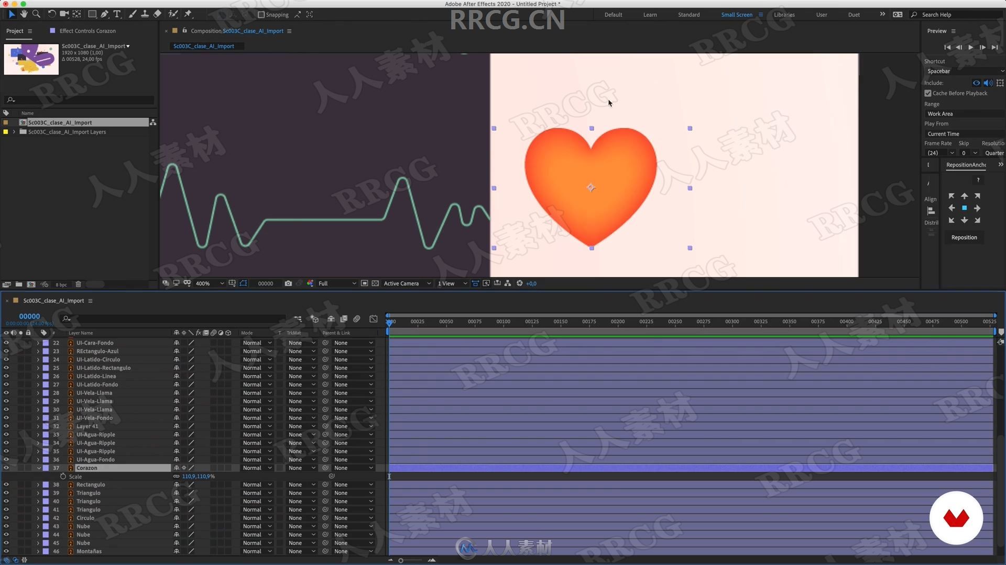1006x565 pixels.
Task: Click the current time display 00000 in timeline
Action: [29, 316]
